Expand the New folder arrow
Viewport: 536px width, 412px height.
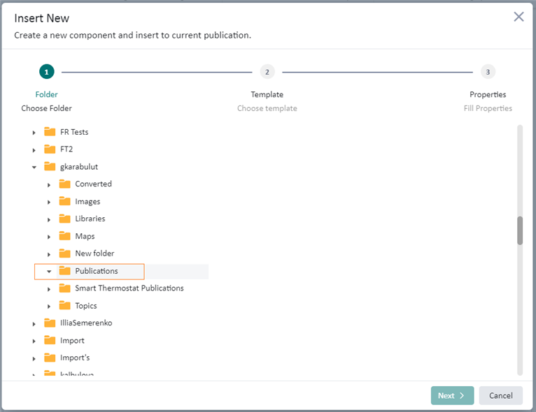49,254
